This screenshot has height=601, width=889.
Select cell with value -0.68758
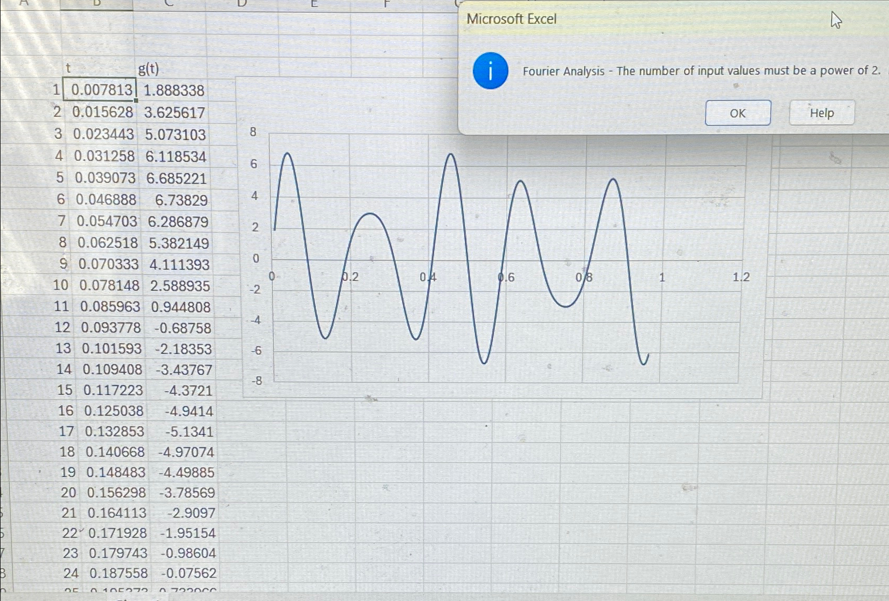pos(182,328)
